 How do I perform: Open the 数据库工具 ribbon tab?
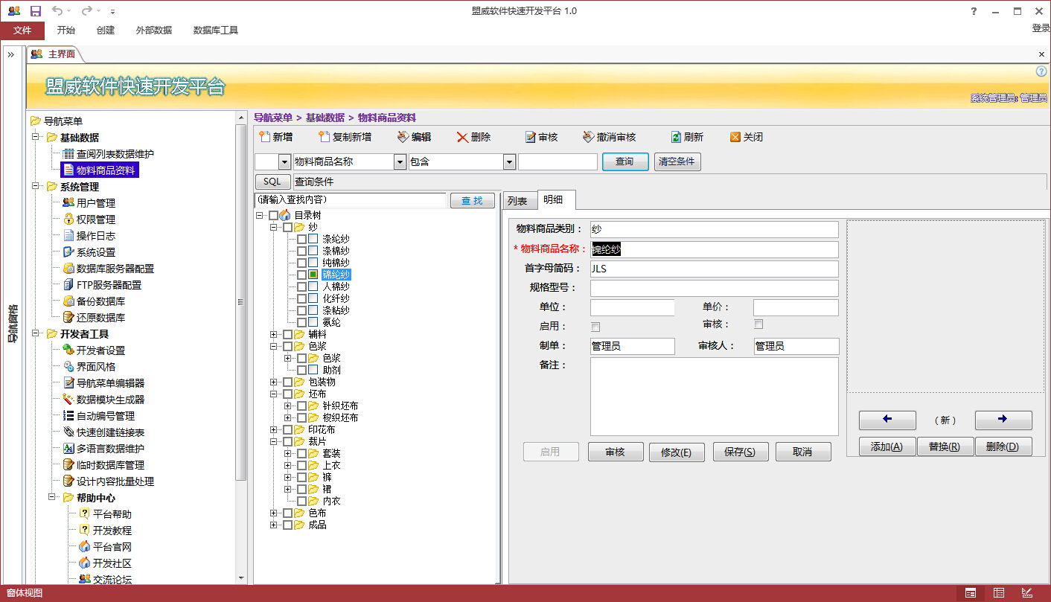(x=216, y=31)
